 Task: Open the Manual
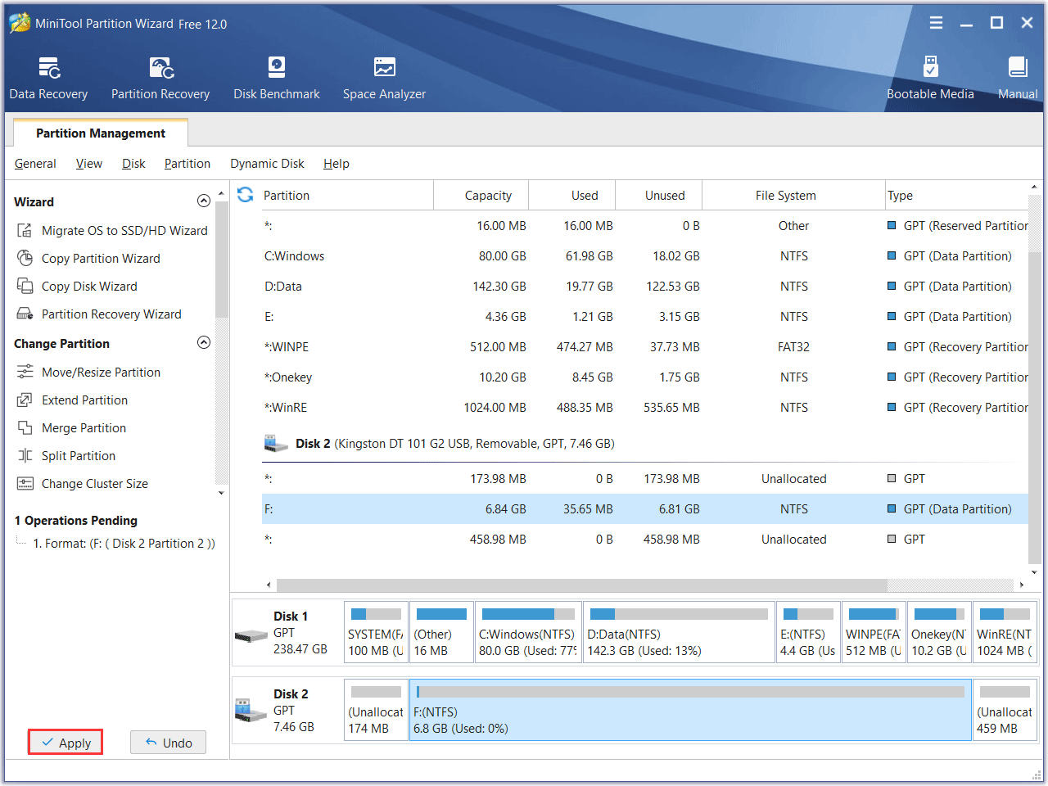(x=1018, y=79)
